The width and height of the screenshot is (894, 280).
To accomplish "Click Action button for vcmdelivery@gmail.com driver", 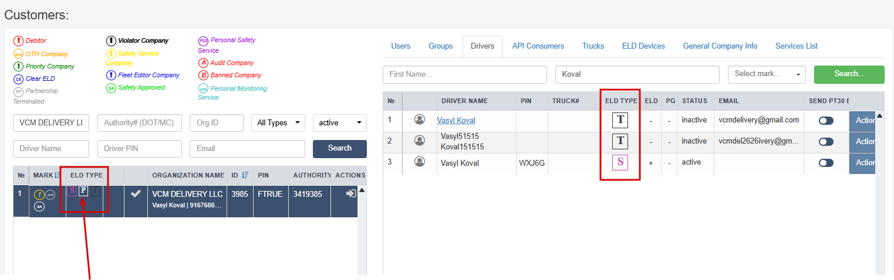I will point(862,121).
